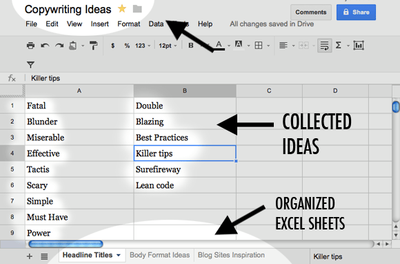Select the cell containing Miserable
Image resolution: width=400 pixels, height=264 pixels.
(x=79, y=138)
